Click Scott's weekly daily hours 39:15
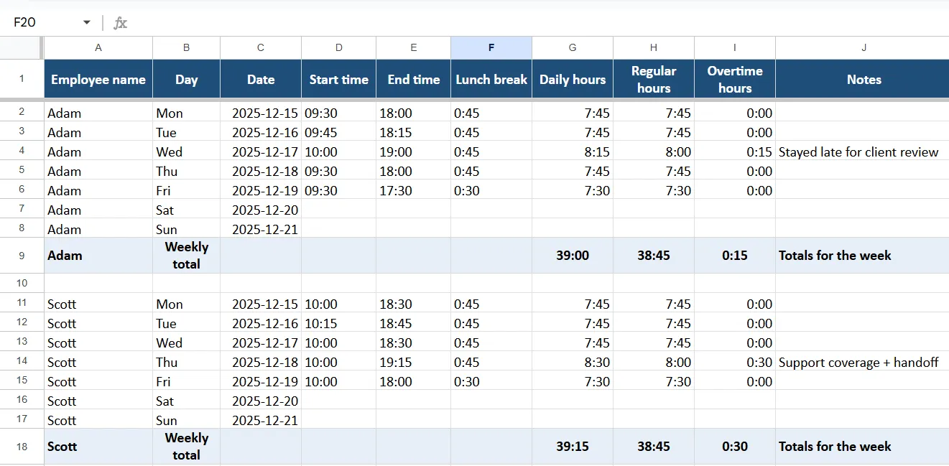This screenshot has height=466, width=949. click(573, 447)
